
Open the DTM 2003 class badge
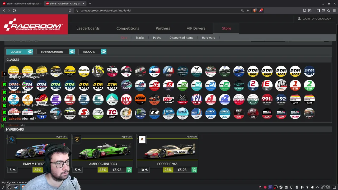tap(295, 71)
